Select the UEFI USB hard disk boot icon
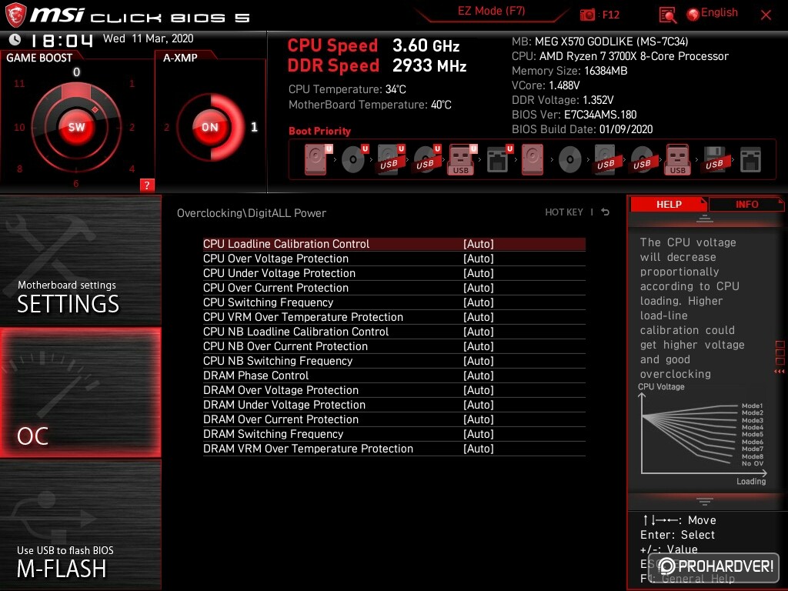The height and width of the screenshot is (591, 788). coord(390,160)
